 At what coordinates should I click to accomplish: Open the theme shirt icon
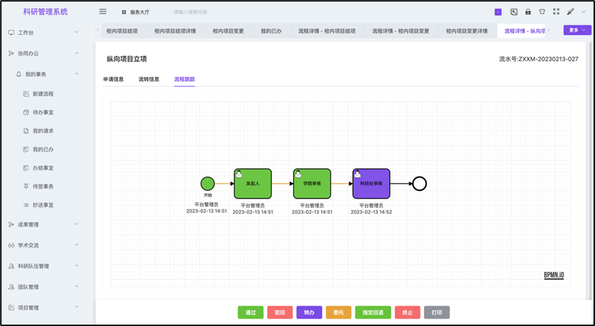(x=542, y=12)
